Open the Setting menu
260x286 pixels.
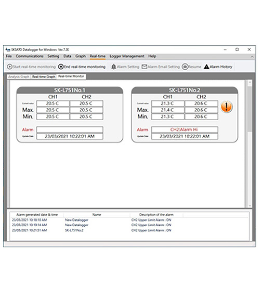pos(53,56)
